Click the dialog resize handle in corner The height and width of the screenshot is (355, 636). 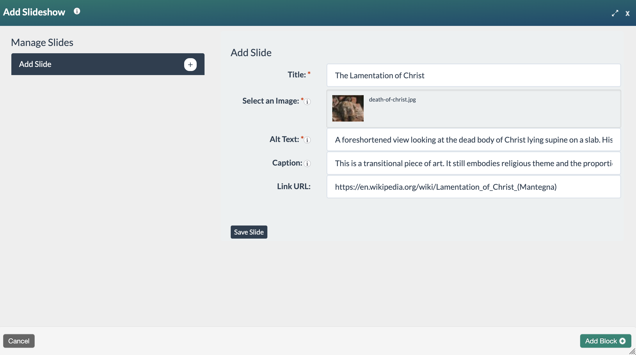633,352
